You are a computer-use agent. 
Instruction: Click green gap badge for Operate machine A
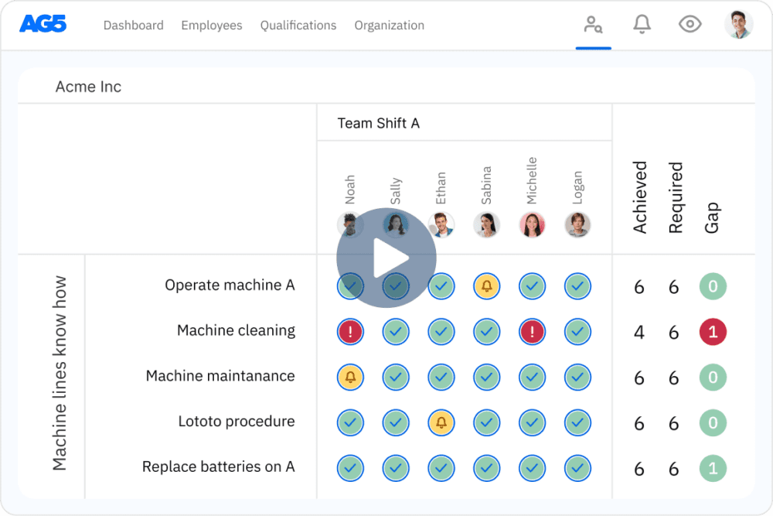713,286
